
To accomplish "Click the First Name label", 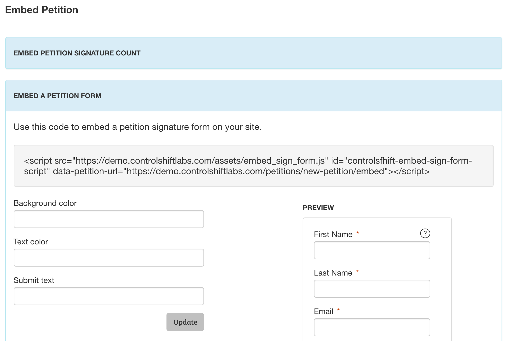I will pos(333,234).
